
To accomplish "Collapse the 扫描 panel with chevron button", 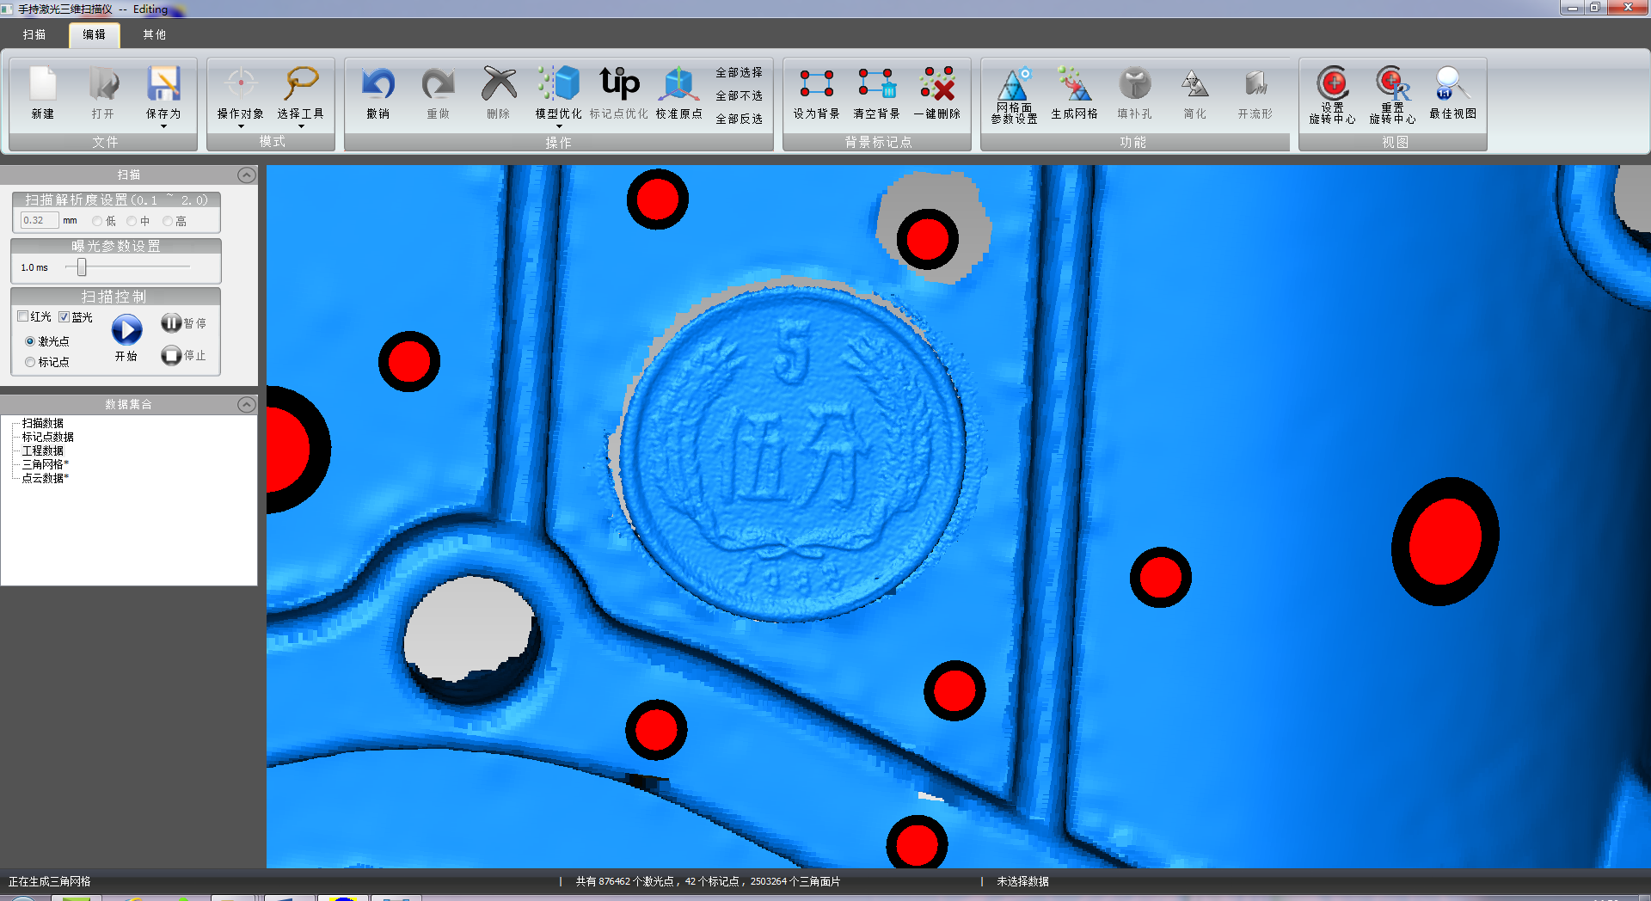I will click(x=246, y=175).
